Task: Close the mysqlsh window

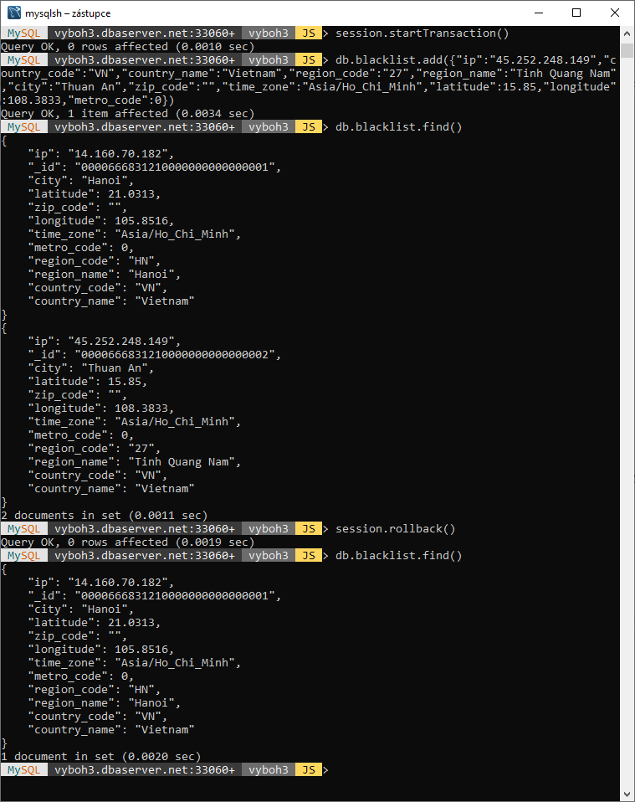Action: [x=615, y=13]
